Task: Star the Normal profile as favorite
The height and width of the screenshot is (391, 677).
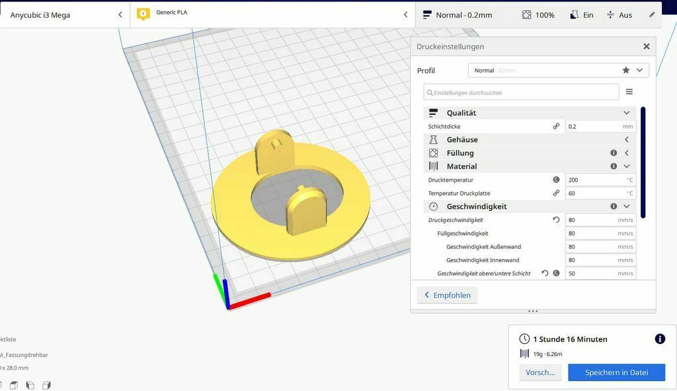Action: (624, 69)
